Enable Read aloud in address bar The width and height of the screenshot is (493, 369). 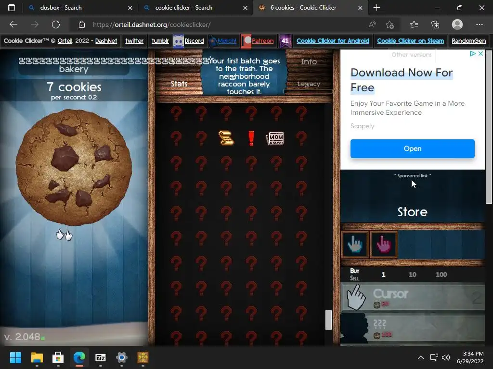pos(372,25)
